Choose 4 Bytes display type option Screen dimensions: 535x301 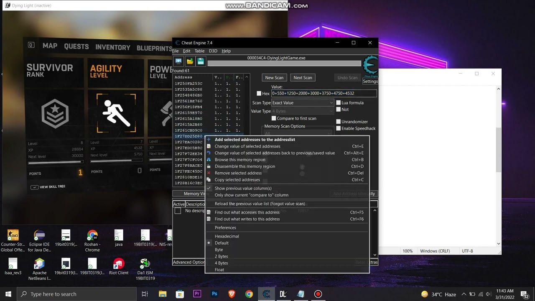(x=287, y=263)
